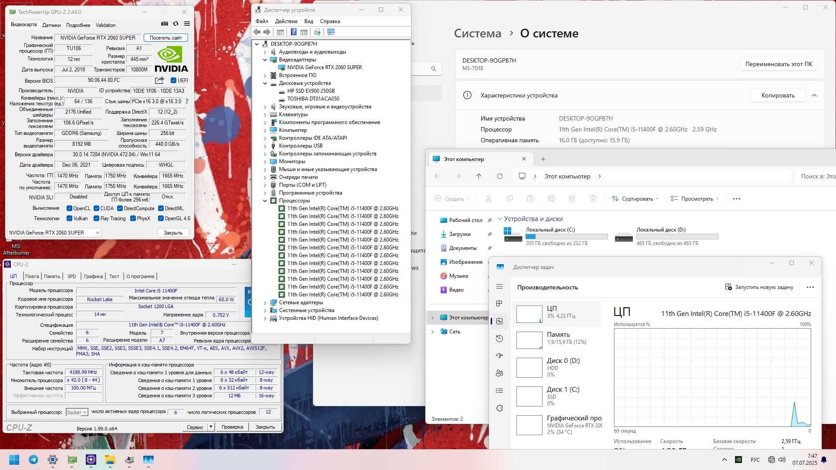The image size is (836, 470).
Task: Open Действие menu in Device Manager
Action: [286, 21]
